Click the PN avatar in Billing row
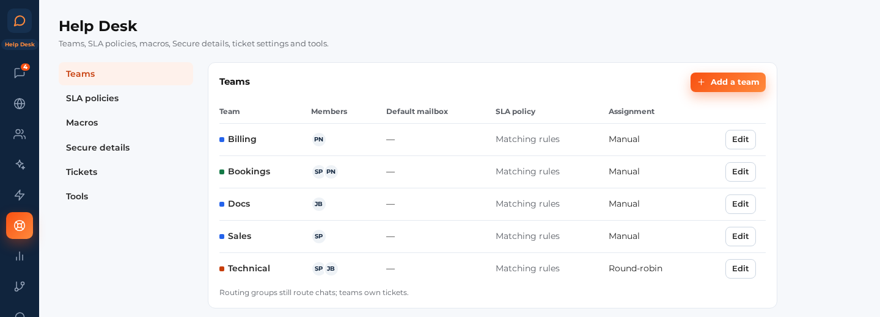This screenshot has width=880, height=317. click(318, 140)
